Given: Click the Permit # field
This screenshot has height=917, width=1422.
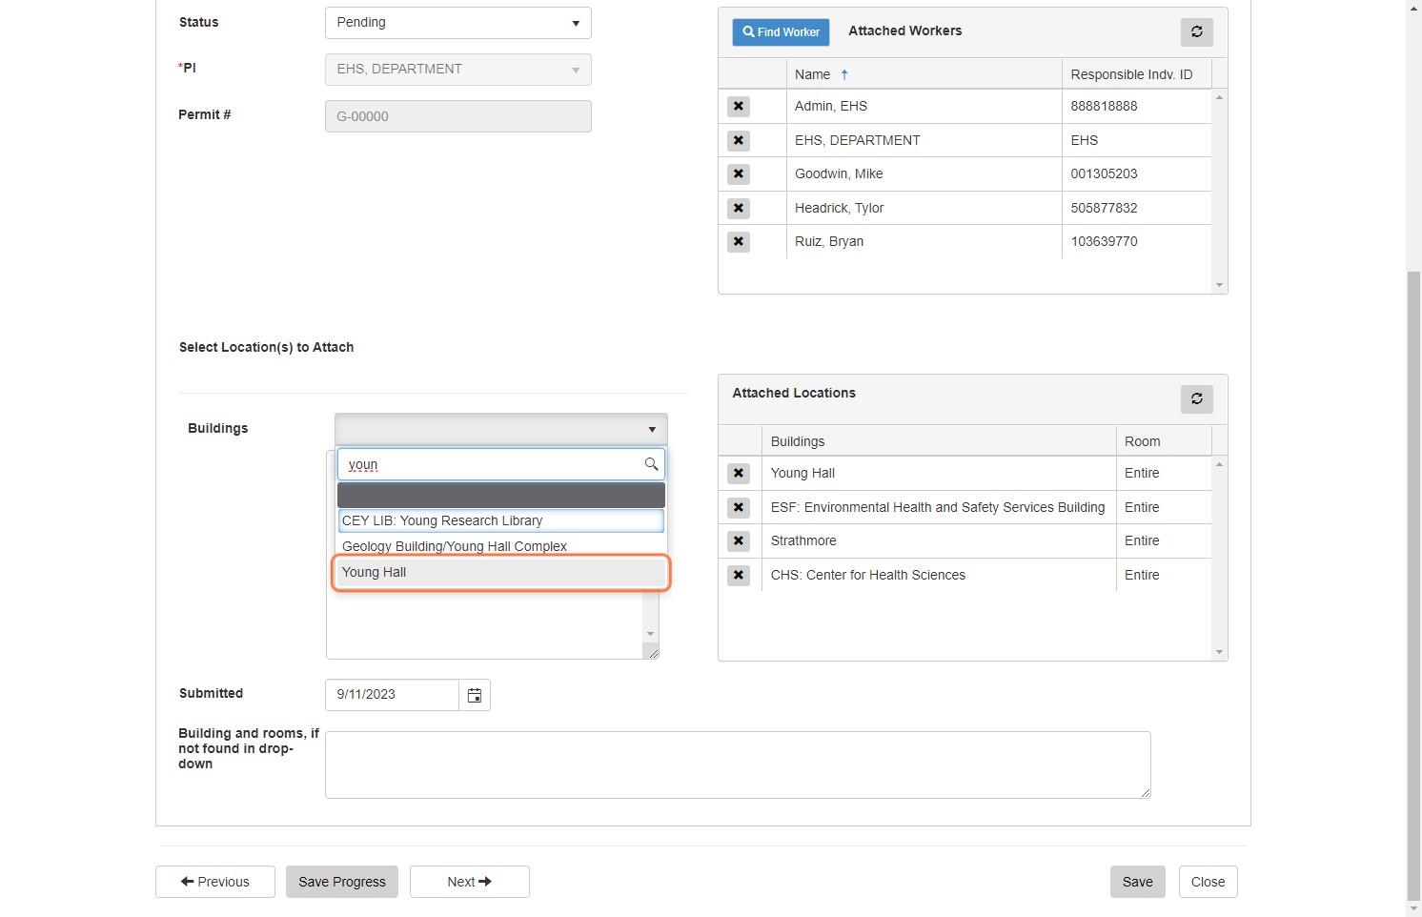Looking at the screenshot, I should coord(458,116).
